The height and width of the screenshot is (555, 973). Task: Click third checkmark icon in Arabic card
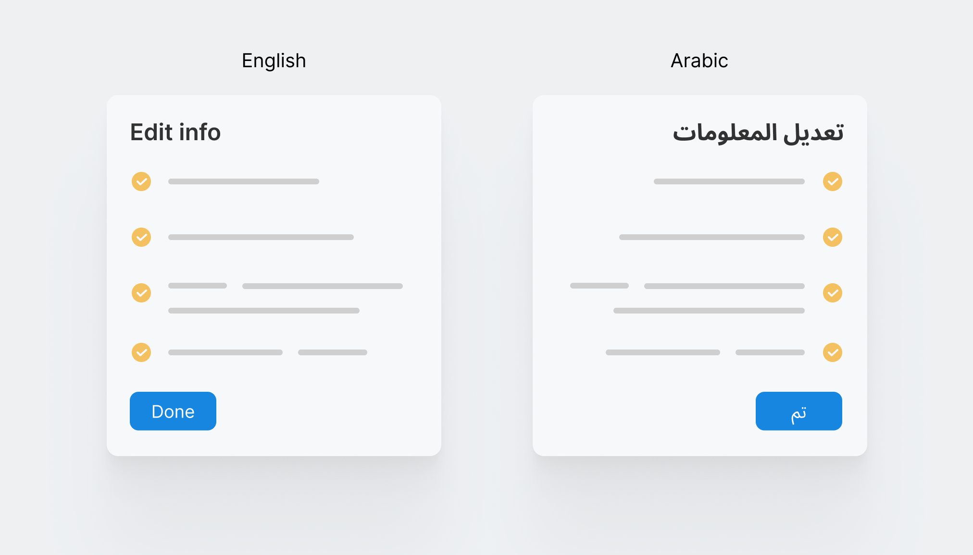coord(832,293)
